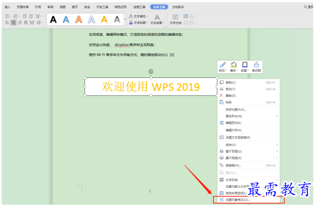The width and height of the screenshot is (316, 207).
Task: Click the rotation handle above the text box
Action: [x=151, y=71]
